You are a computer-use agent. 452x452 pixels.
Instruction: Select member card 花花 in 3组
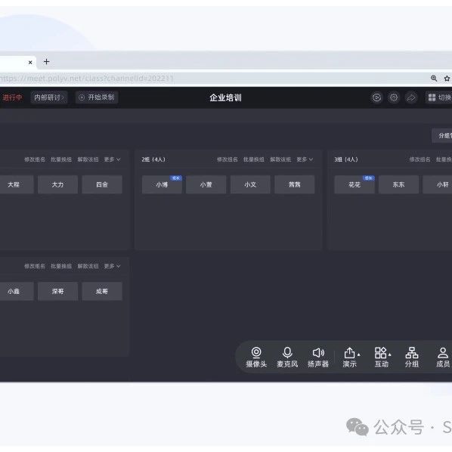coord(354,184)
